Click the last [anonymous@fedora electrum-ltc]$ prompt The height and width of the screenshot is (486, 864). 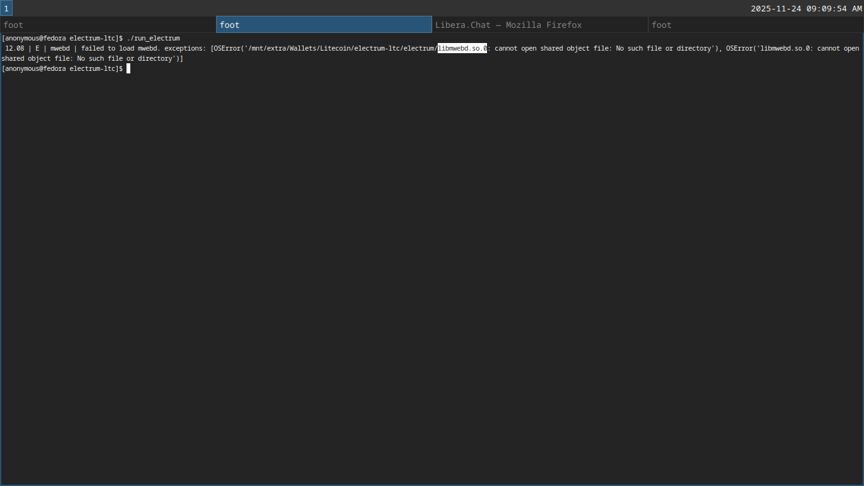click(x=62, y=68)
